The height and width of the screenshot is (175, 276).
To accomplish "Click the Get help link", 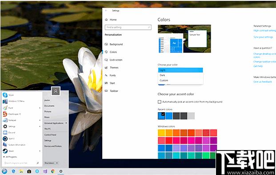I will (258, 66).
